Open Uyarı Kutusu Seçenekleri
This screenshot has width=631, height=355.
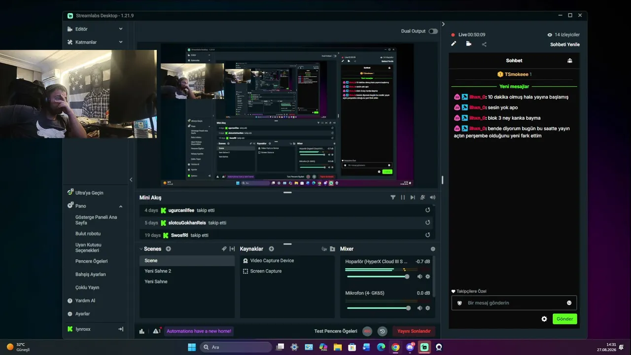[88, 248]
